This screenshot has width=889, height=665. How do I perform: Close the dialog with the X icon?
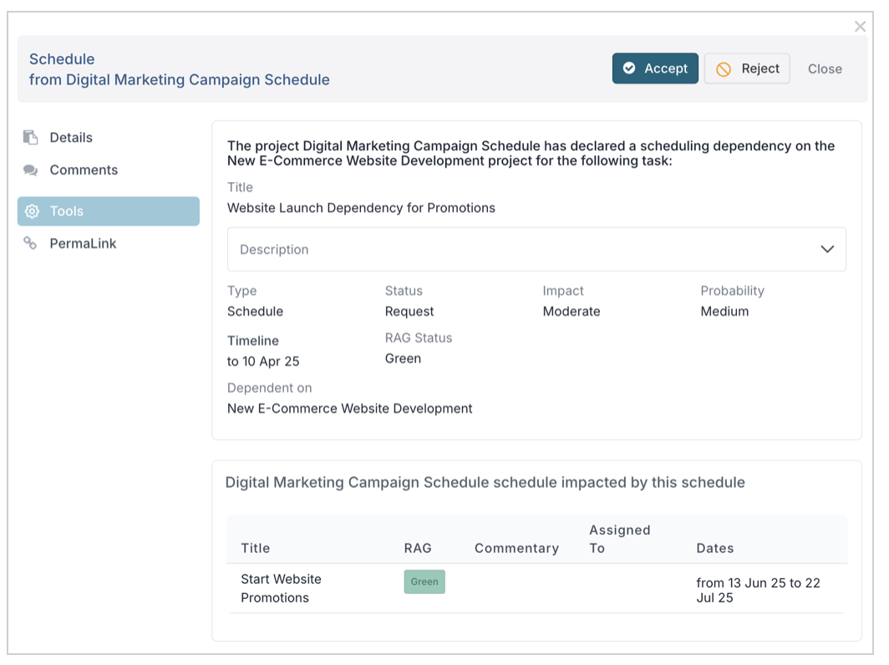860,26
